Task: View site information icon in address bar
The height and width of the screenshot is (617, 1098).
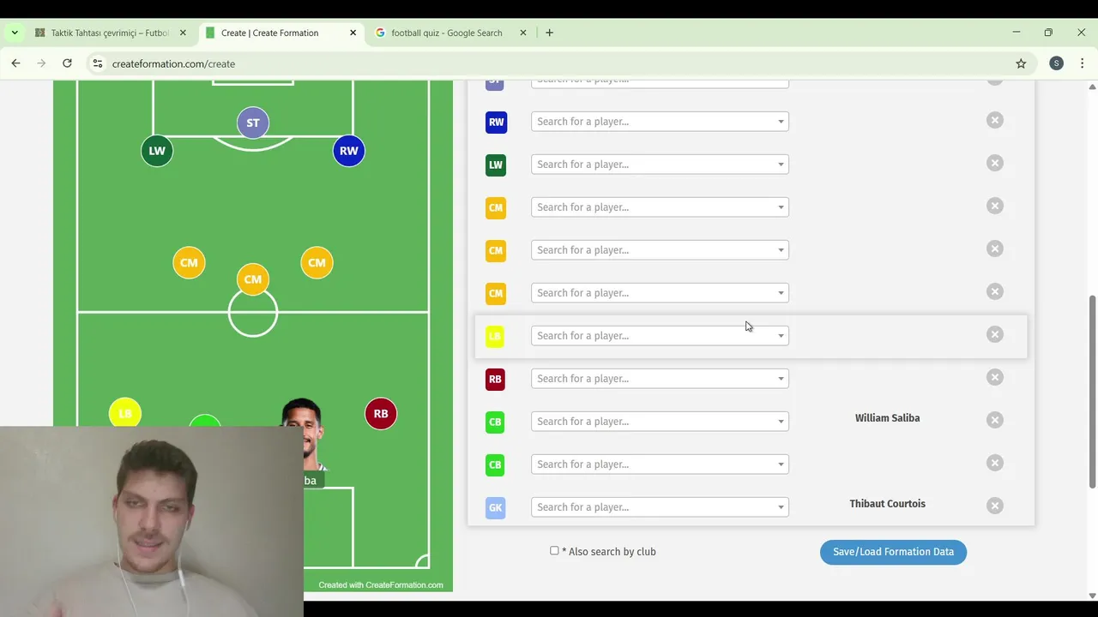Action: (98, 63)
